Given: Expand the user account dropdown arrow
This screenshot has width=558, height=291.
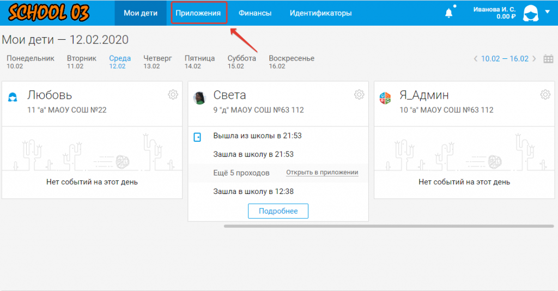Looking at the screenshot, I should [547, 11].
